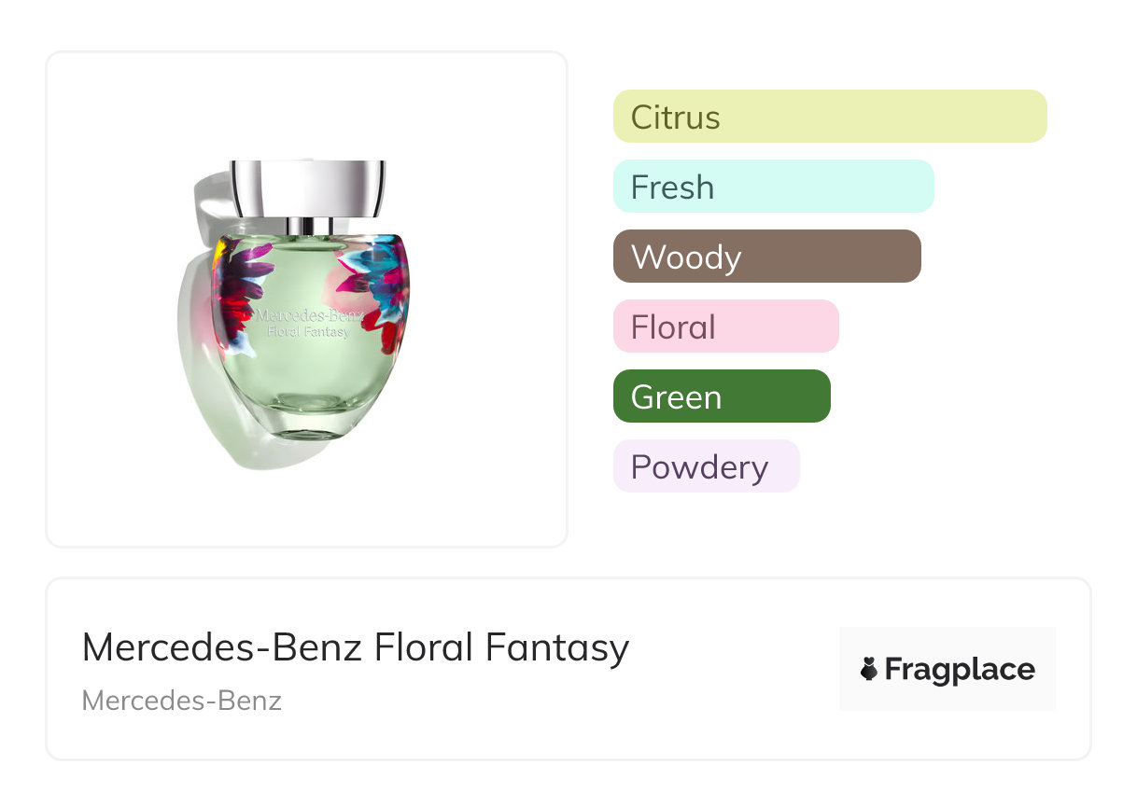Click the silver spray neck under the cap
This screenshot has height=806, width=1137.
(x=308, y=226)
